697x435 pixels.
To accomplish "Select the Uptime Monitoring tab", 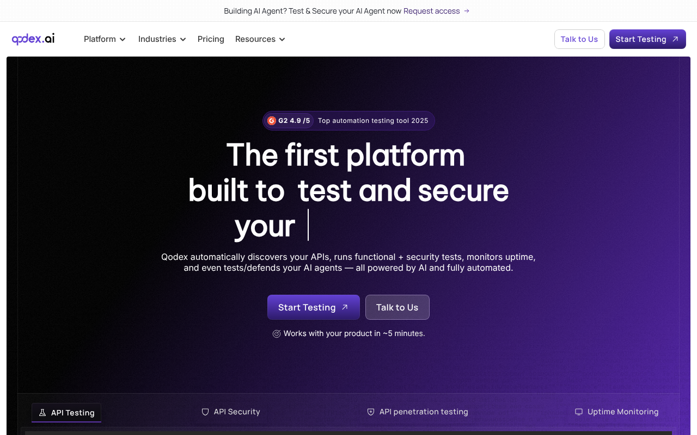I will (x=616, y=412).
